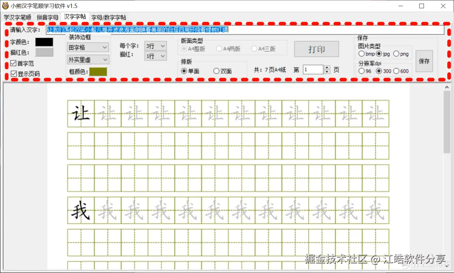Enable 双面 double-sided printing
The width and height of the screenshot is (454, 273).
click(216, 70)
